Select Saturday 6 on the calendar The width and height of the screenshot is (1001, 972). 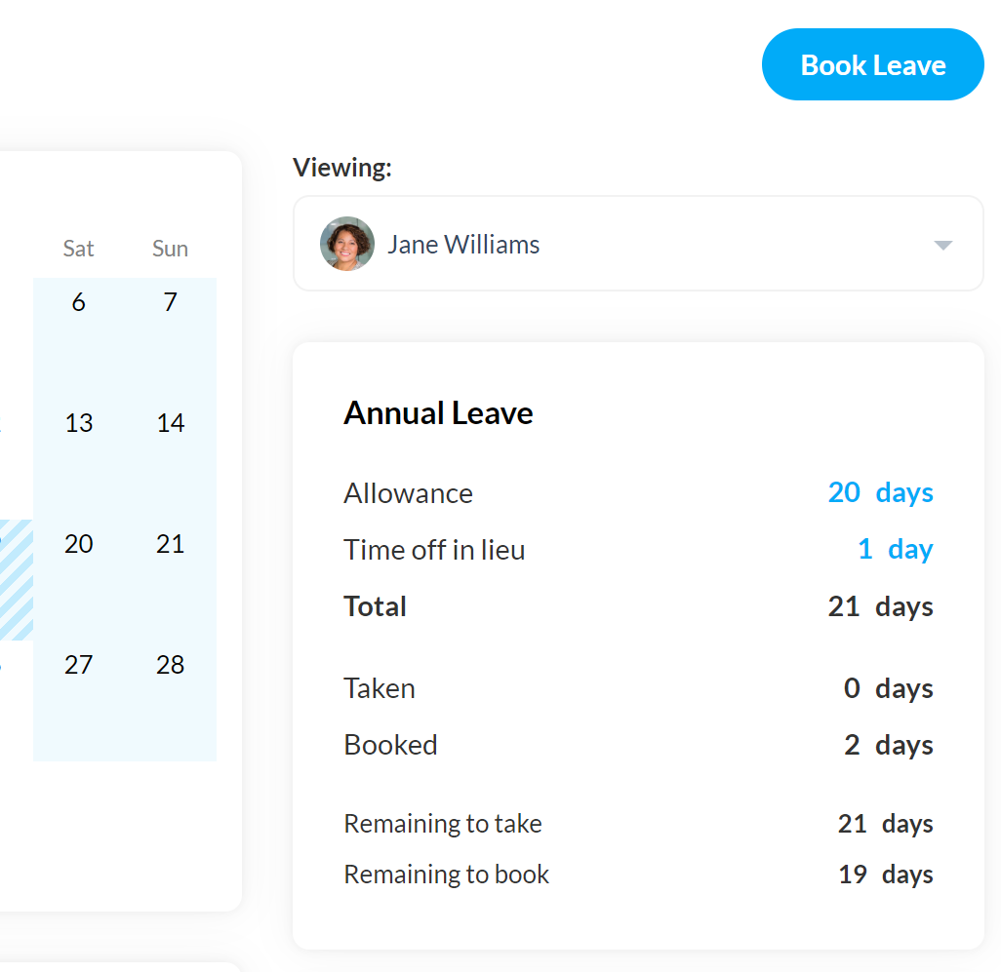click(78, 338)
